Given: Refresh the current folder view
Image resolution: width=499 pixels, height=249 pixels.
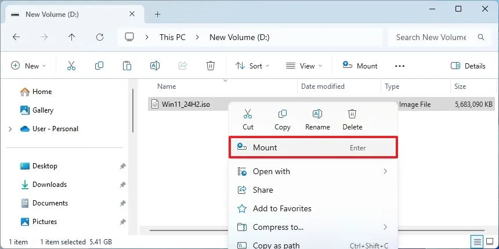Looking at the screenshot, I should [100, 37].
